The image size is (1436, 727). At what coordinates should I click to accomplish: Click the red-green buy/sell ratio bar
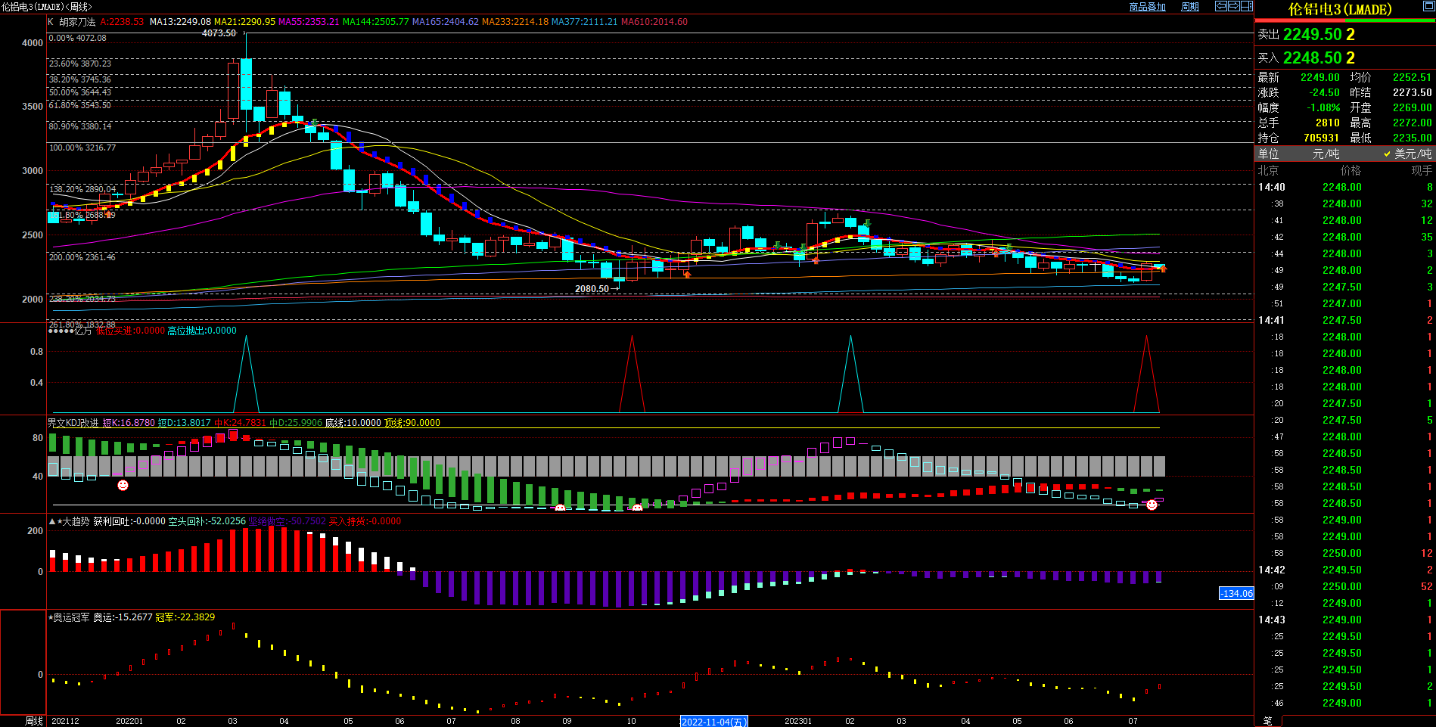click(x=1345, y=20)
